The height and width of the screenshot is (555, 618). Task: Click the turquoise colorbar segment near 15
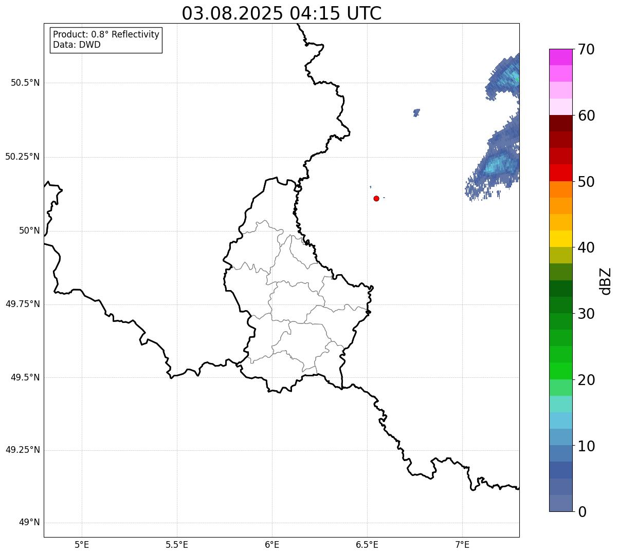tap(560, 404)
